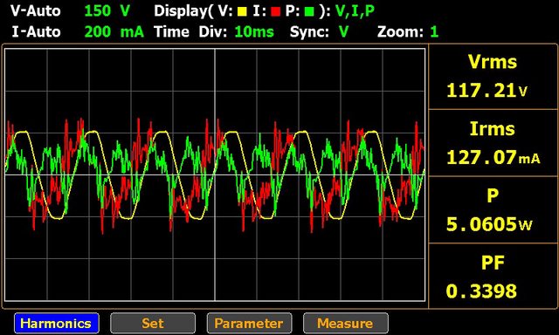Viewport: 559px width, 335px height.
Task: Click the Irms 127.07mA readout panel
Action: [x=493, y=143]
